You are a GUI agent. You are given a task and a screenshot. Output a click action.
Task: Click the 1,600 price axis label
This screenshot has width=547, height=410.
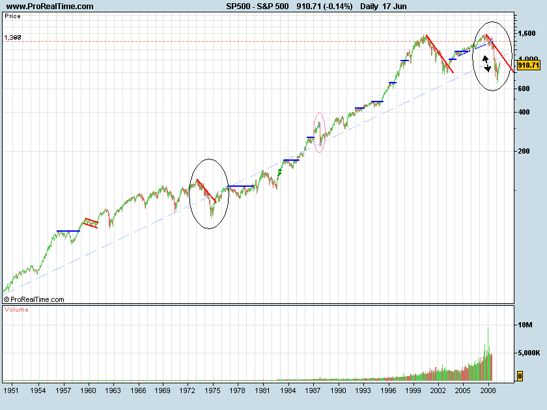(x=526, y=33)
